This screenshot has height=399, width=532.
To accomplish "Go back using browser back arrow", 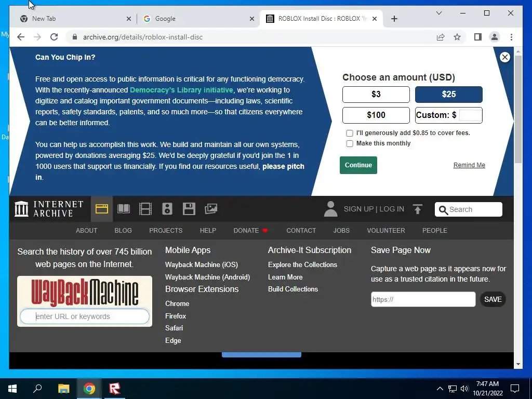I will (x=21, y=37).
